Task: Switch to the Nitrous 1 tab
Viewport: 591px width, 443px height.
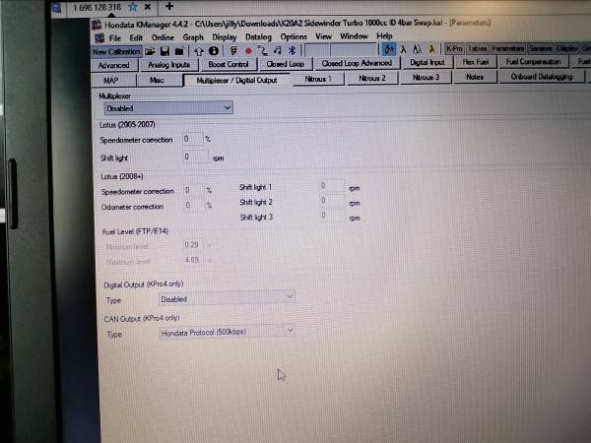Action: pos(316,77)
